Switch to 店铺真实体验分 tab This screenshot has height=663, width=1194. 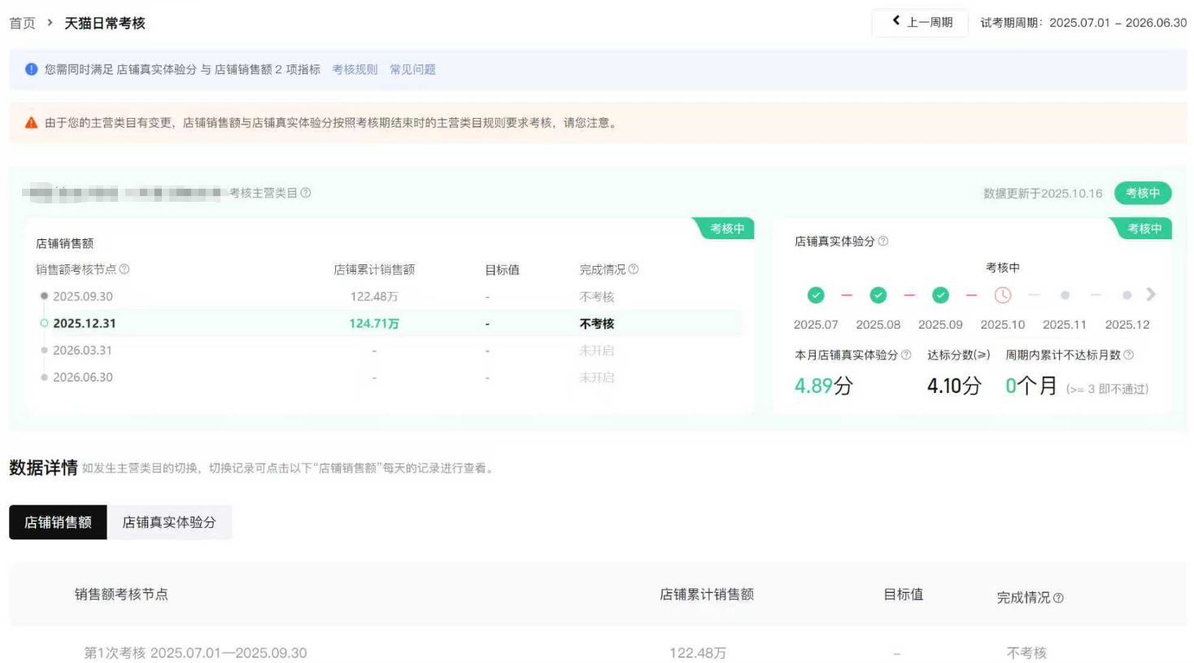click(x=169, y=522)
